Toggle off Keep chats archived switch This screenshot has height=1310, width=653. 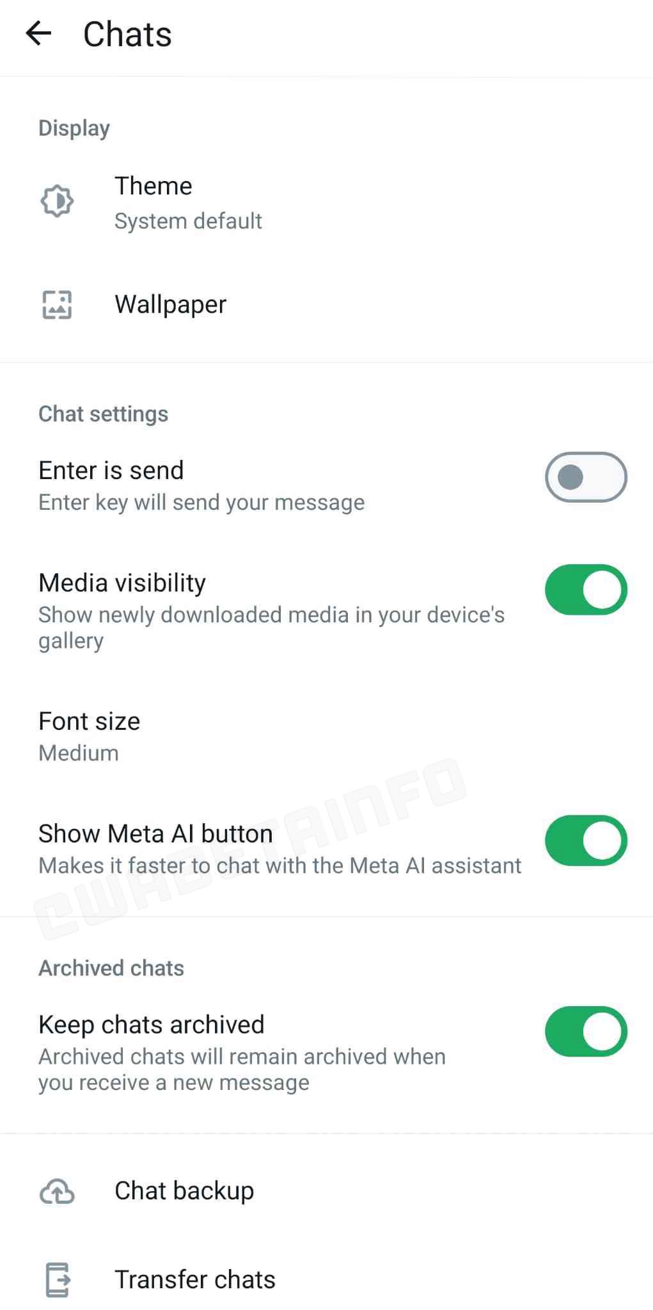tap(586, 1032)
